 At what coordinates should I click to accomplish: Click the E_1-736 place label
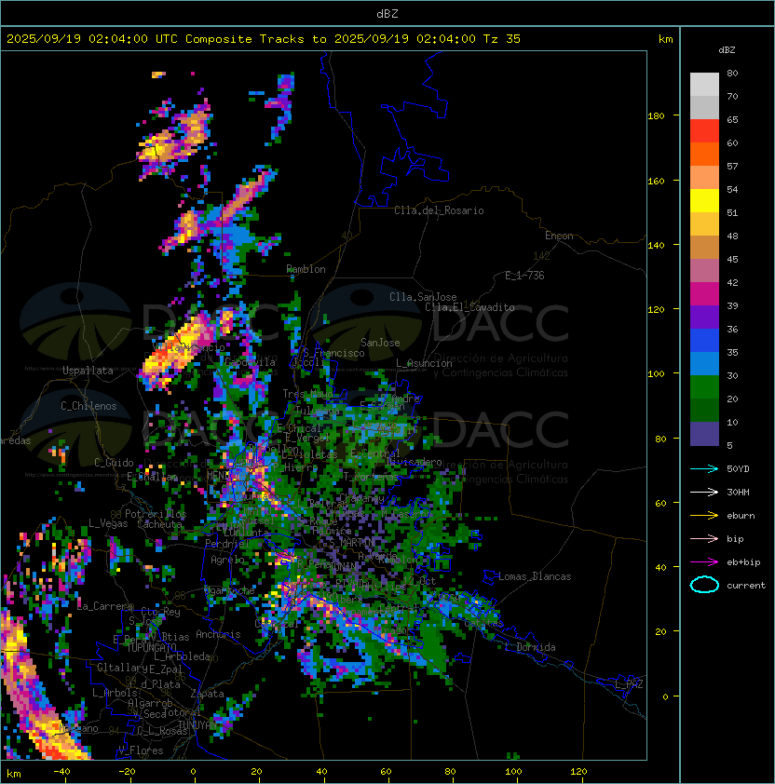tap(524, 276)
